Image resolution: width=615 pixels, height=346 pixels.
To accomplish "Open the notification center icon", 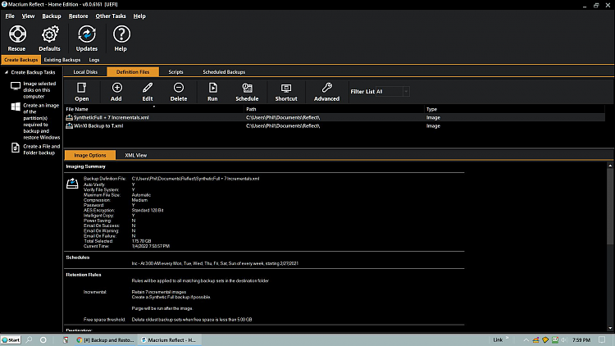I will (602, 339).
